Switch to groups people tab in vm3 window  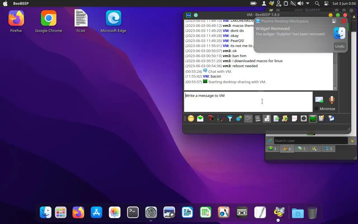coord(314,149)
